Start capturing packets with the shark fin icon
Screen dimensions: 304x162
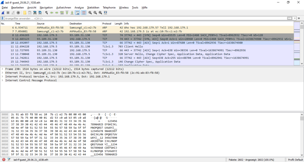tap(3, 13)
